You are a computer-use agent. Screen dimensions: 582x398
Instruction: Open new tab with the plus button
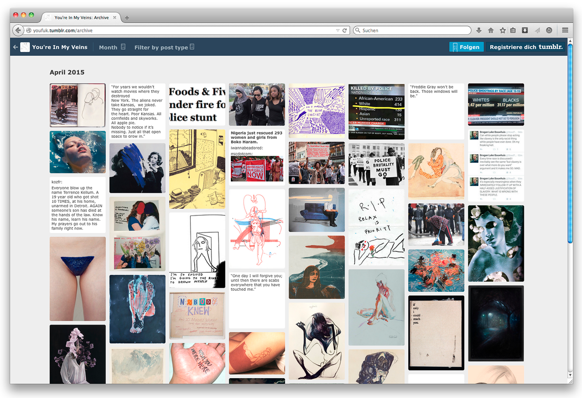coord(127,18)
